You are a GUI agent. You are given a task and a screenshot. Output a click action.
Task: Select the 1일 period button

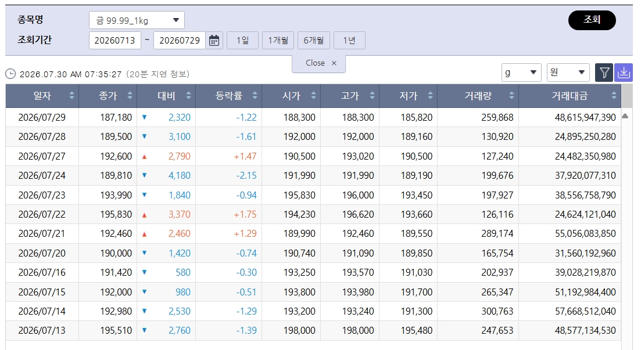click(x=242, y=41)
